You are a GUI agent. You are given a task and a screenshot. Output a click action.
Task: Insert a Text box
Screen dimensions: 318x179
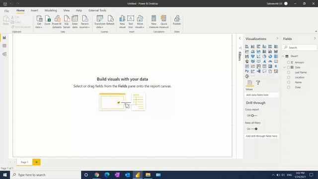[x=131, y=21]
